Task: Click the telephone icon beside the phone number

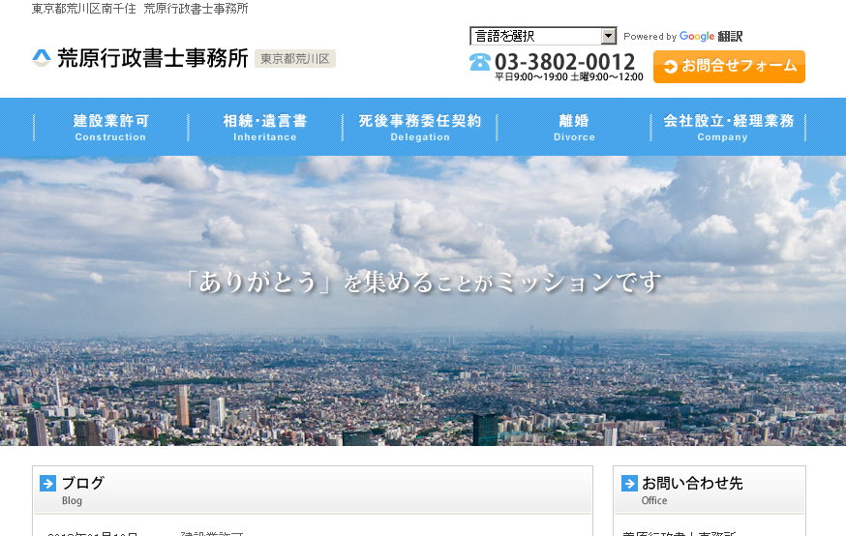Action: (480, 62)
